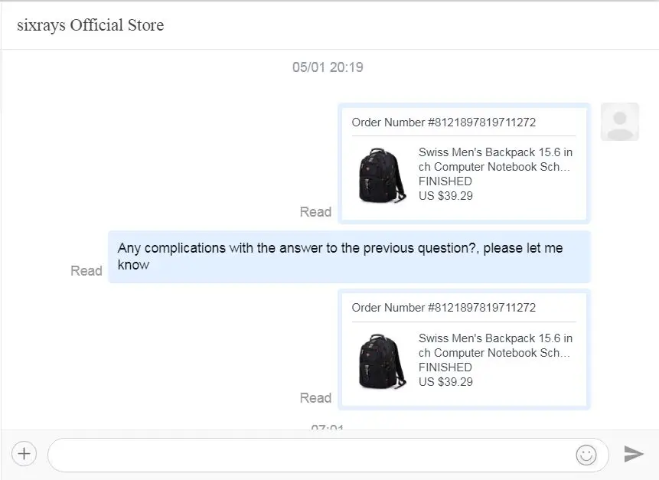Click the 05/01 20:19 timestamp
Viewport: 659px width, 480px height.
coord(328,67)
